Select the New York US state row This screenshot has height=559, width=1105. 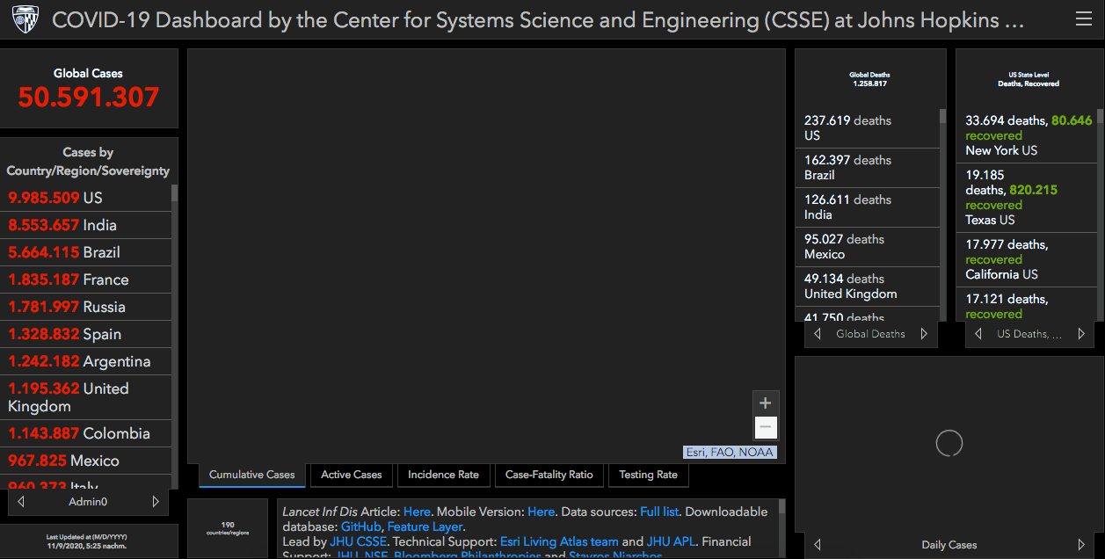[x=1027, y=135]
